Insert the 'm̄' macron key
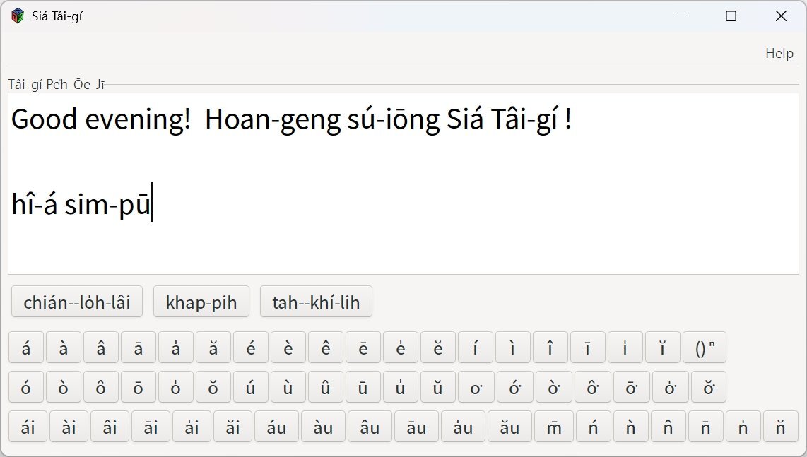 554,427
